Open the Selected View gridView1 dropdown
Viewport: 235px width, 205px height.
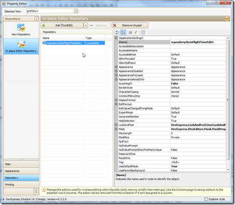coord(76,11)
